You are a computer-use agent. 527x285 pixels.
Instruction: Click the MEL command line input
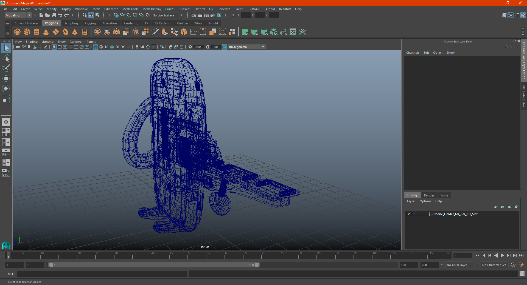coord(102,274)
